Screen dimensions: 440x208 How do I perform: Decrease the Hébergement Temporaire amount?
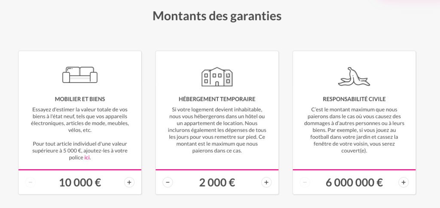point(168,182)
